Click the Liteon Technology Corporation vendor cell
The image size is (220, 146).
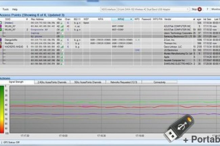click(178, 33)
